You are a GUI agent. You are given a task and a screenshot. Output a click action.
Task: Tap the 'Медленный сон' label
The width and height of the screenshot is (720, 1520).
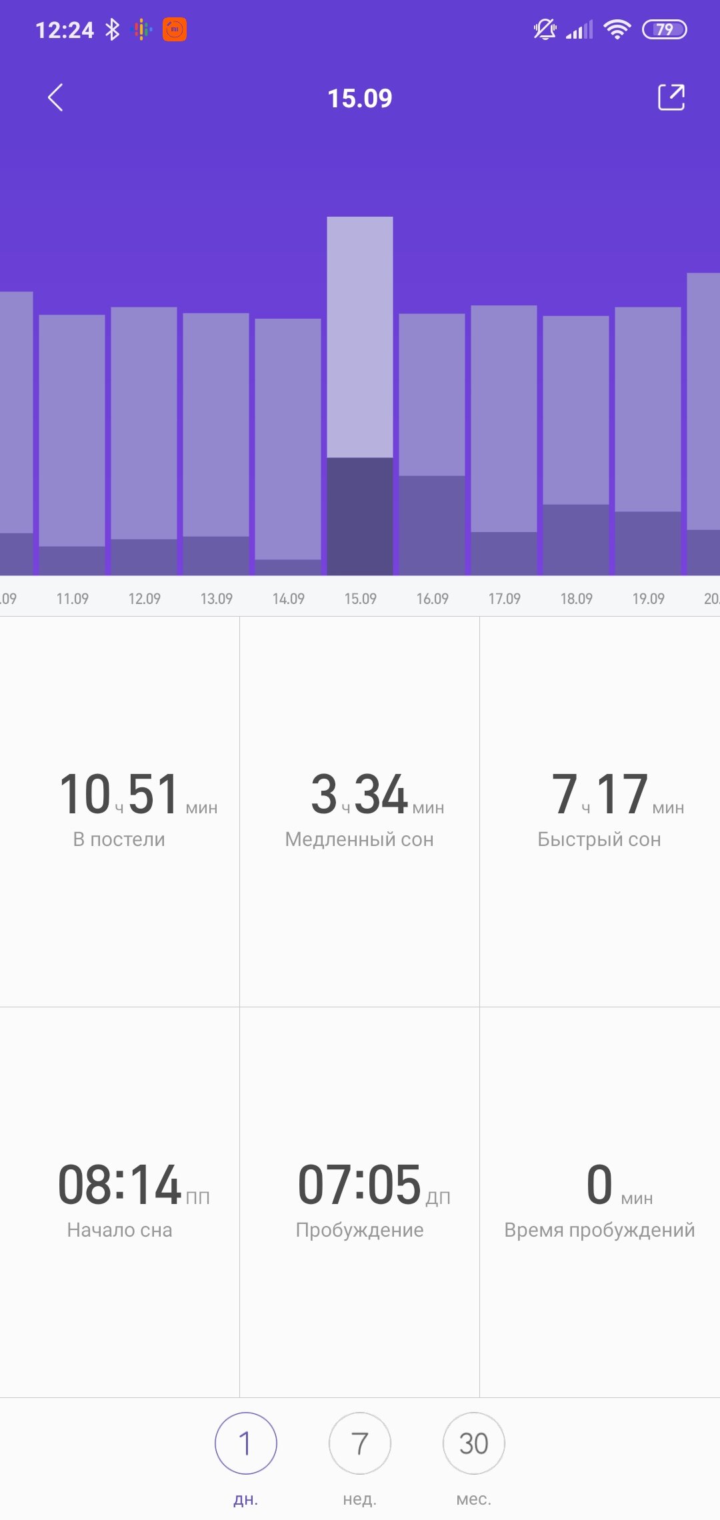(x=359, y=839)
